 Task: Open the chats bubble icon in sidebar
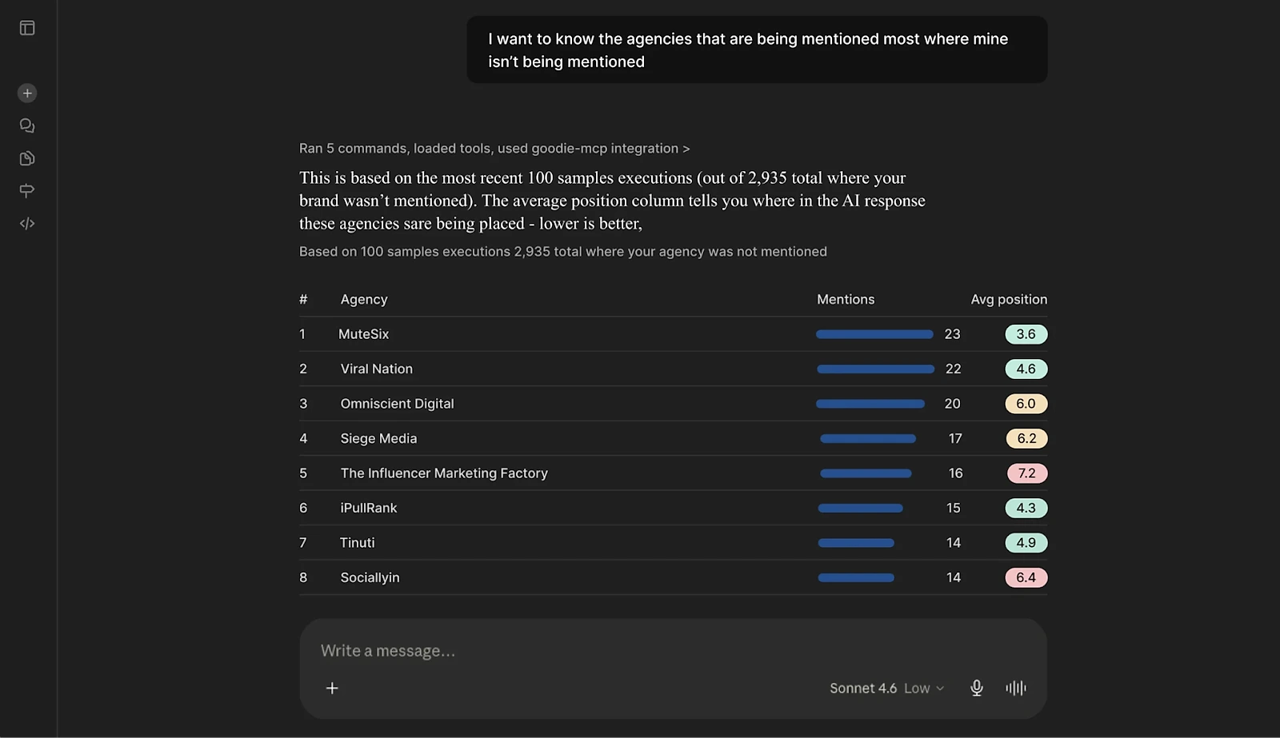[27, 126]
